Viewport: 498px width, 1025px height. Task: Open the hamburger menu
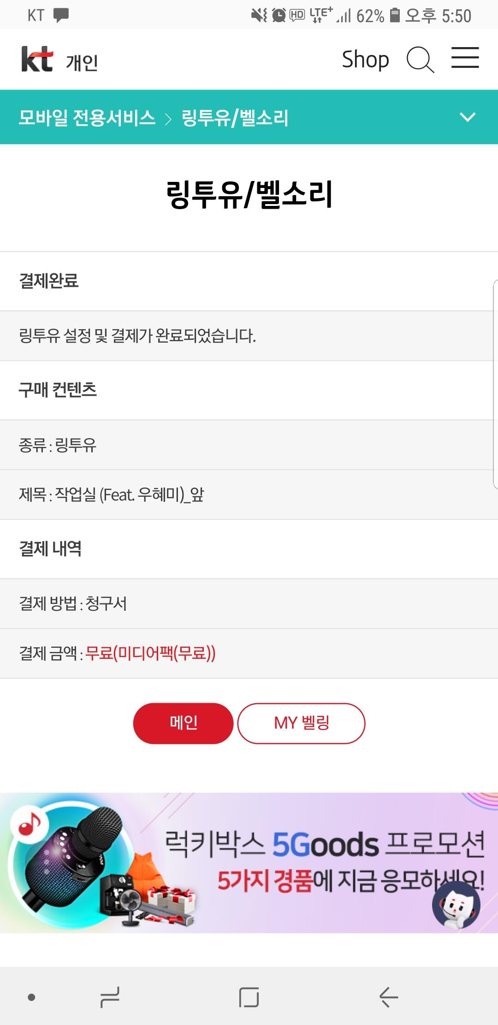tap(465, 58)
